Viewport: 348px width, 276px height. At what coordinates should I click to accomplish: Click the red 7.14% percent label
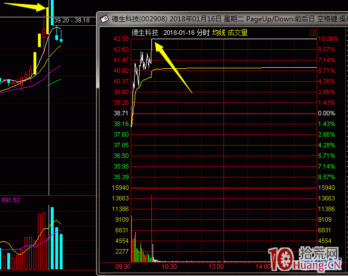(x=326, y=60)
